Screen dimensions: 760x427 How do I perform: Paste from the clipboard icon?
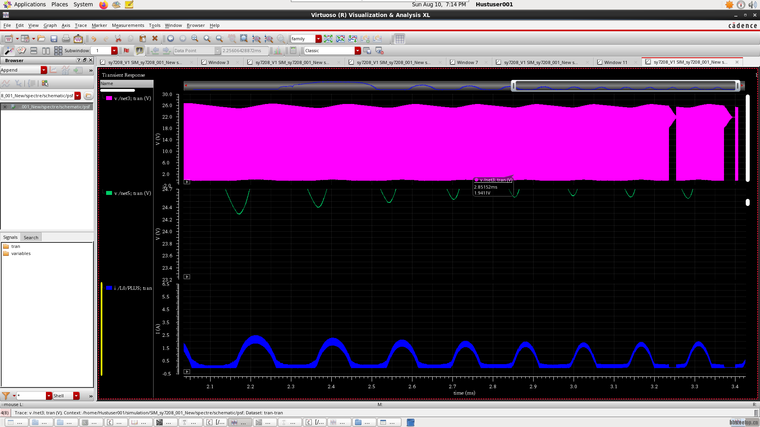click(x=143, y=39)
